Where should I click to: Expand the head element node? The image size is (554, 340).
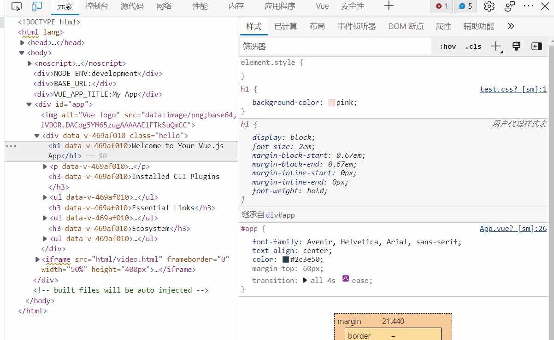pyautogui.click(x=22, y=43)
